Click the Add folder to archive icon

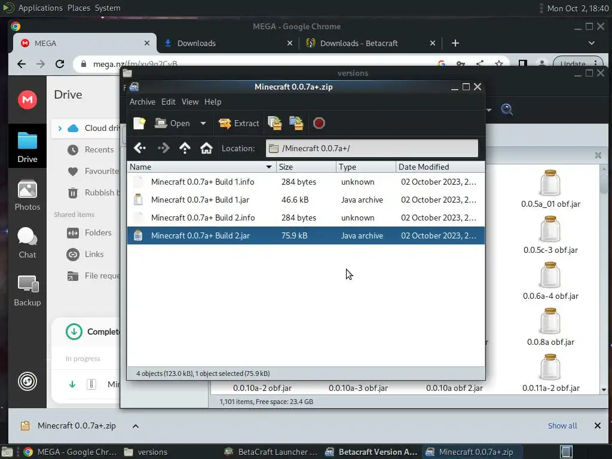pyautogui.click(x=296, y=123)
